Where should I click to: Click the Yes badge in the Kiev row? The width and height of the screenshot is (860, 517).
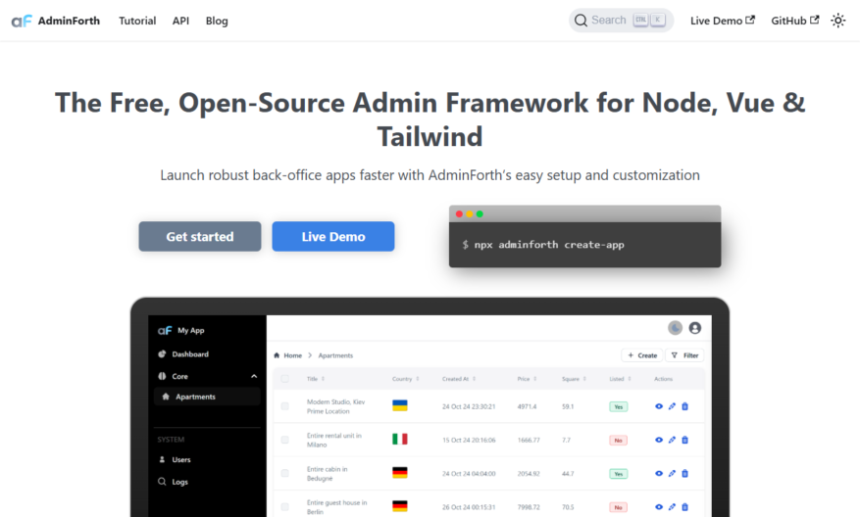pyautogui.click(x=619, y=407)
